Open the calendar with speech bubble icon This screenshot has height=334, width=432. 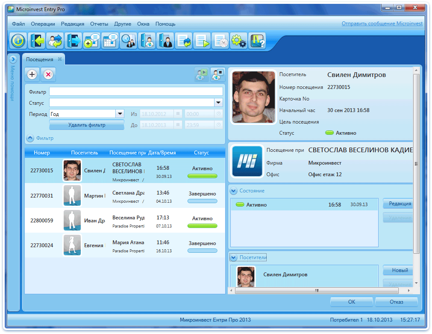point(110,41)
